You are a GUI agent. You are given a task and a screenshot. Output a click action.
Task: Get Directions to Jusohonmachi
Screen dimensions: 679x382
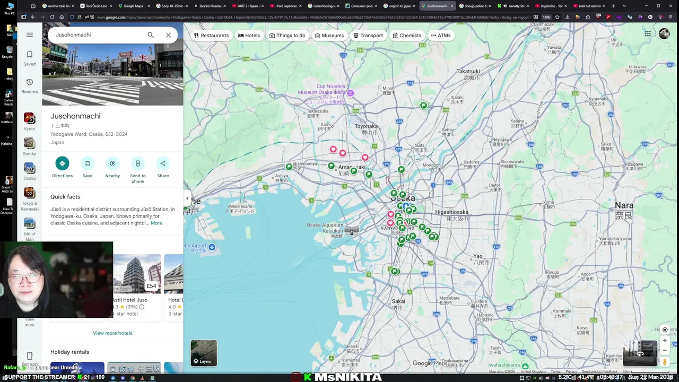pyautogui.click(x=62, y=168)
